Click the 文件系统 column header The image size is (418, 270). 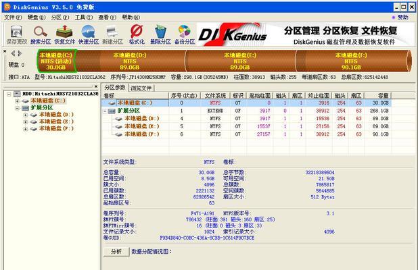[215, 95]
